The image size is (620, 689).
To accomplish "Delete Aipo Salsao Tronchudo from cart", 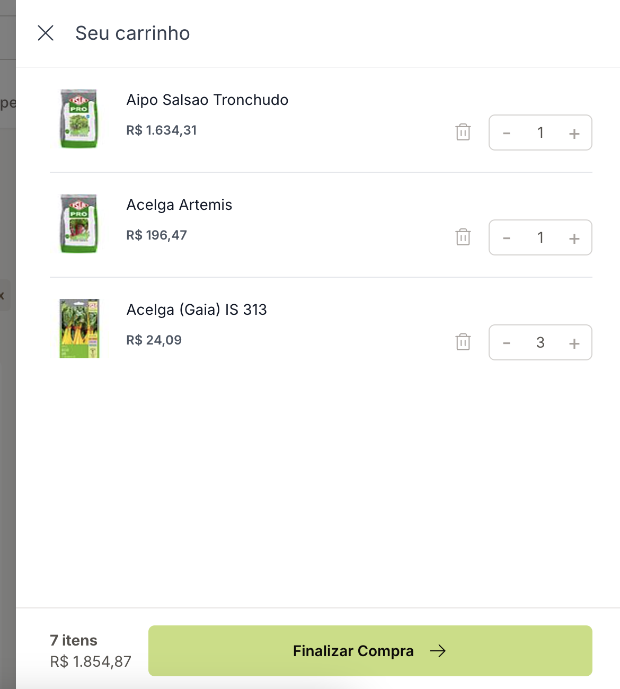I will (x=463, y=132).
